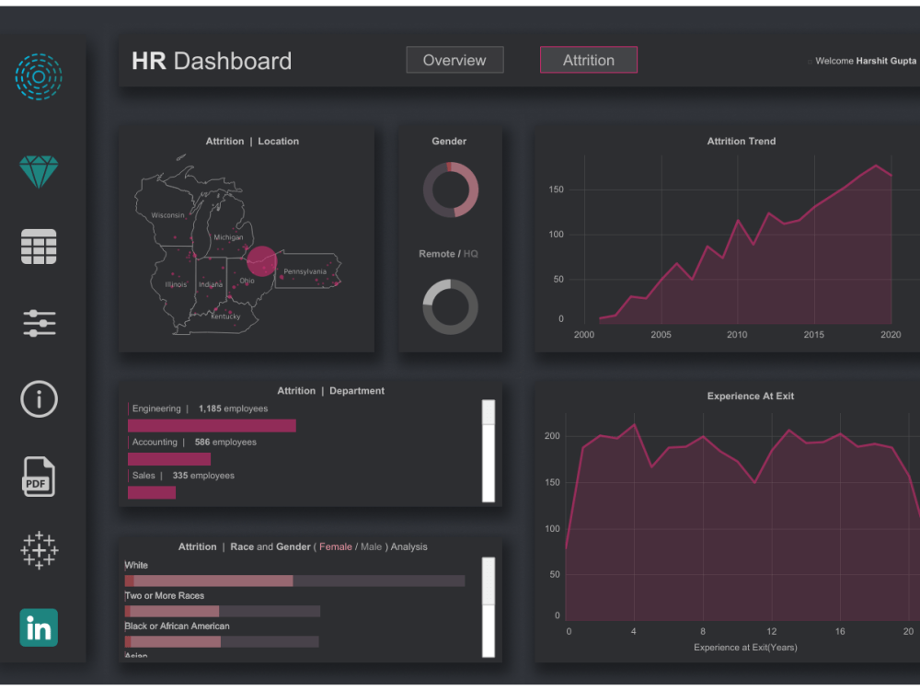This screenshot has height=690, width=920.
Task: Open the Tableau icon in the sidebar
Action: 39,551
